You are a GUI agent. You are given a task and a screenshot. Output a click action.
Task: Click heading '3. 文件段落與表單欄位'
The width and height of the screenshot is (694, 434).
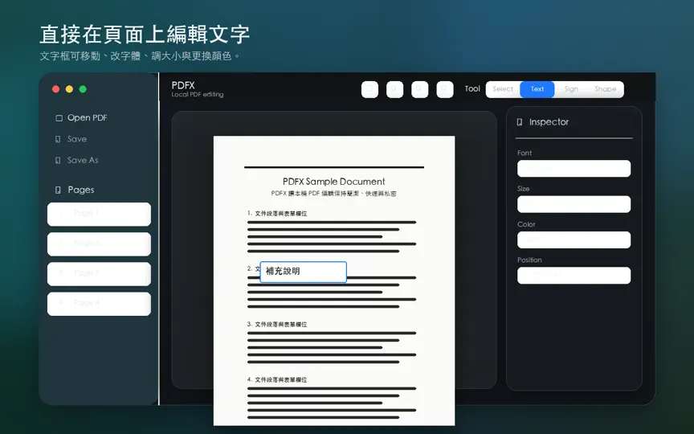tap(277, 325)
